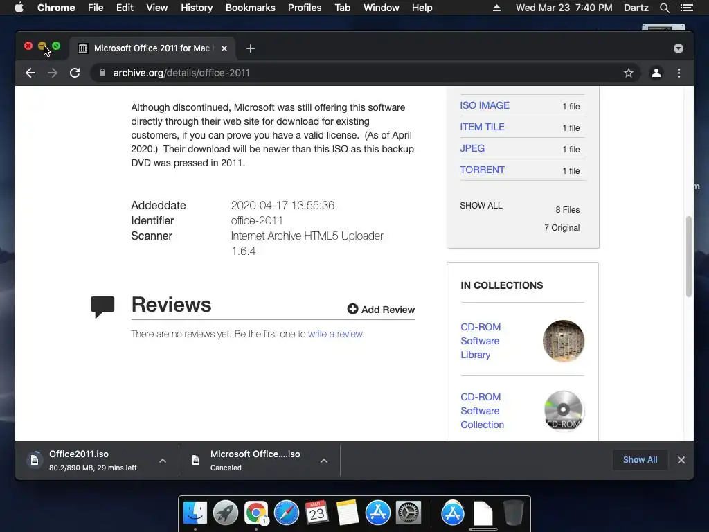Close the Microsoft Office 2011 tab
Image resolution: width=709 pixels, height=532 pixels.
pyautogui.click(x=224, y=48)
